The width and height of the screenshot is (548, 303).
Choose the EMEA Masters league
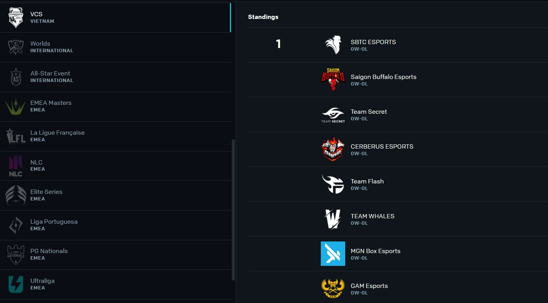115,106
